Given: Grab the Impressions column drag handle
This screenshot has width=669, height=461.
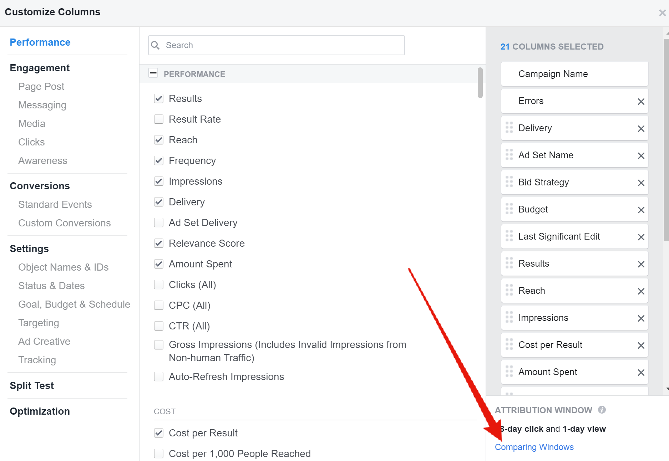Looking at the screenshot, I should click(x=509, y=317).
